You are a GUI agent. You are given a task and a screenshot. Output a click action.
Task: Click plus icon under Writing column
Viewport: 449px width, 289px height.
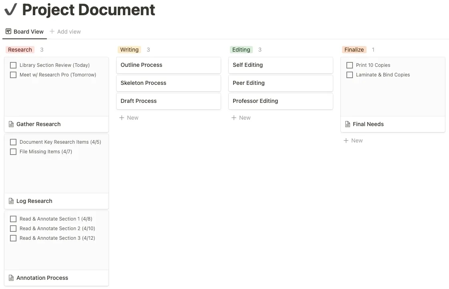point(122,118)
